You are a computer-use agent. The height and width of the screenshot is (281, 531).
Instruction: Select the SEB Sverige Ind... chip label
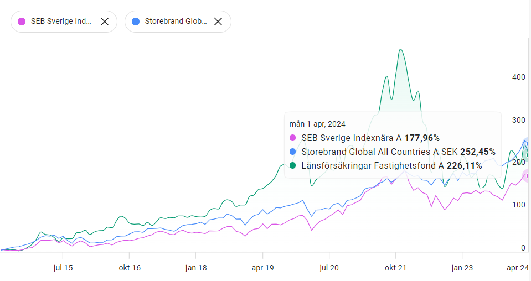point(61,22)
